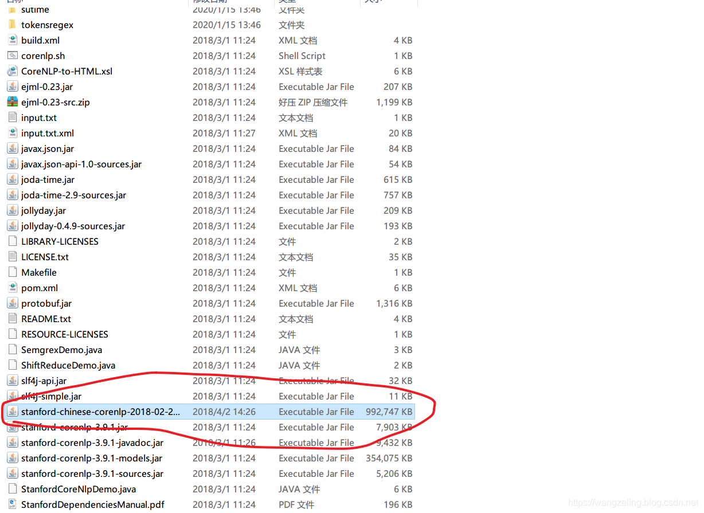Viewport: 704px width, 513px height.
Task: Click the stanford-corenlp-3.9.1-javadoc.jar icon
Action: (x=12, y=442)
